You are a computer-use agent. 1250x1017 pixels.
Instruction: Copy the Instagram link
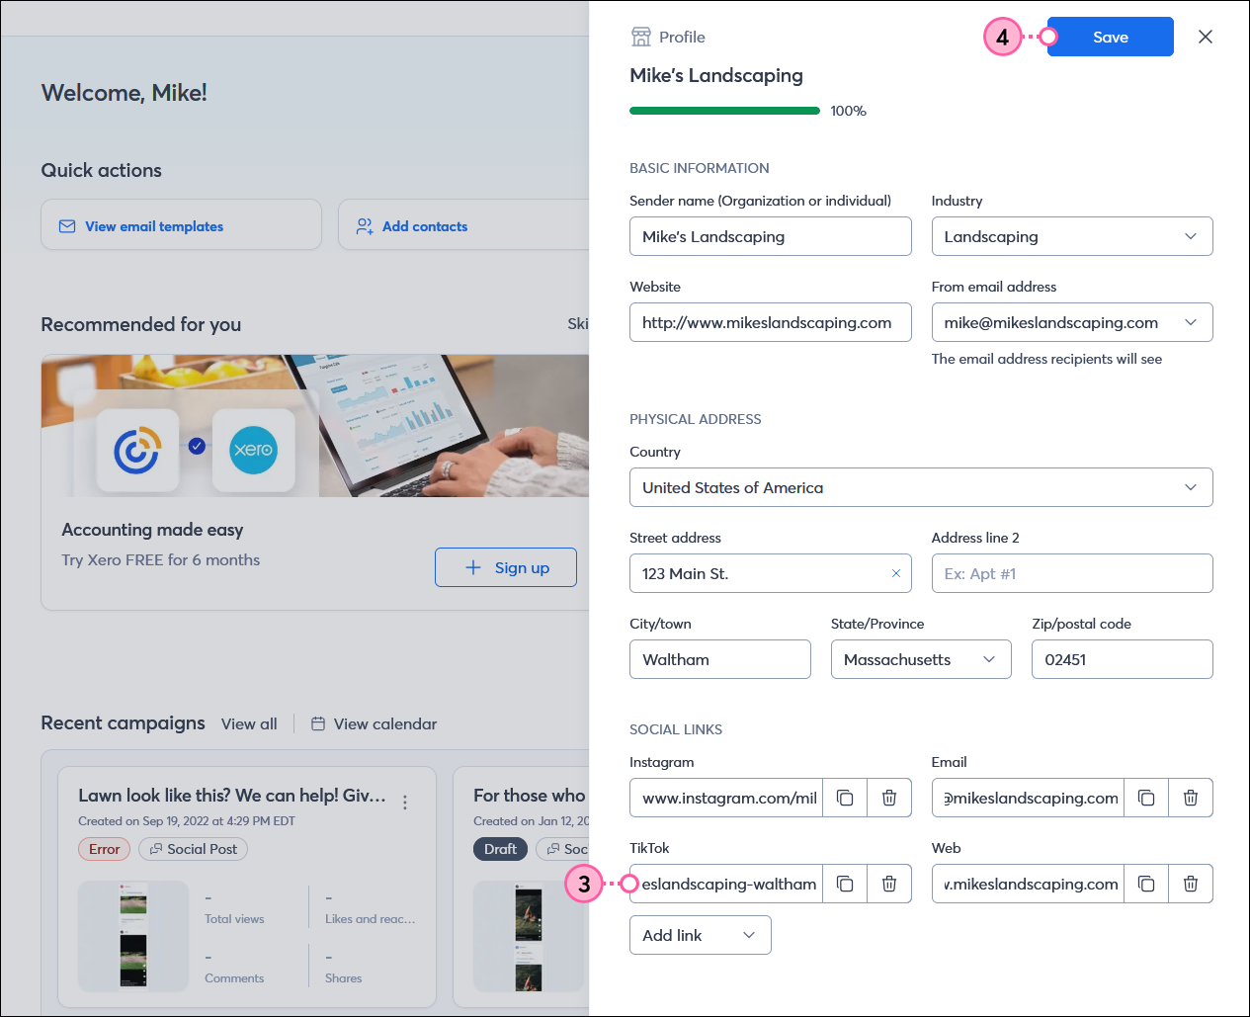tap(845, 798)
